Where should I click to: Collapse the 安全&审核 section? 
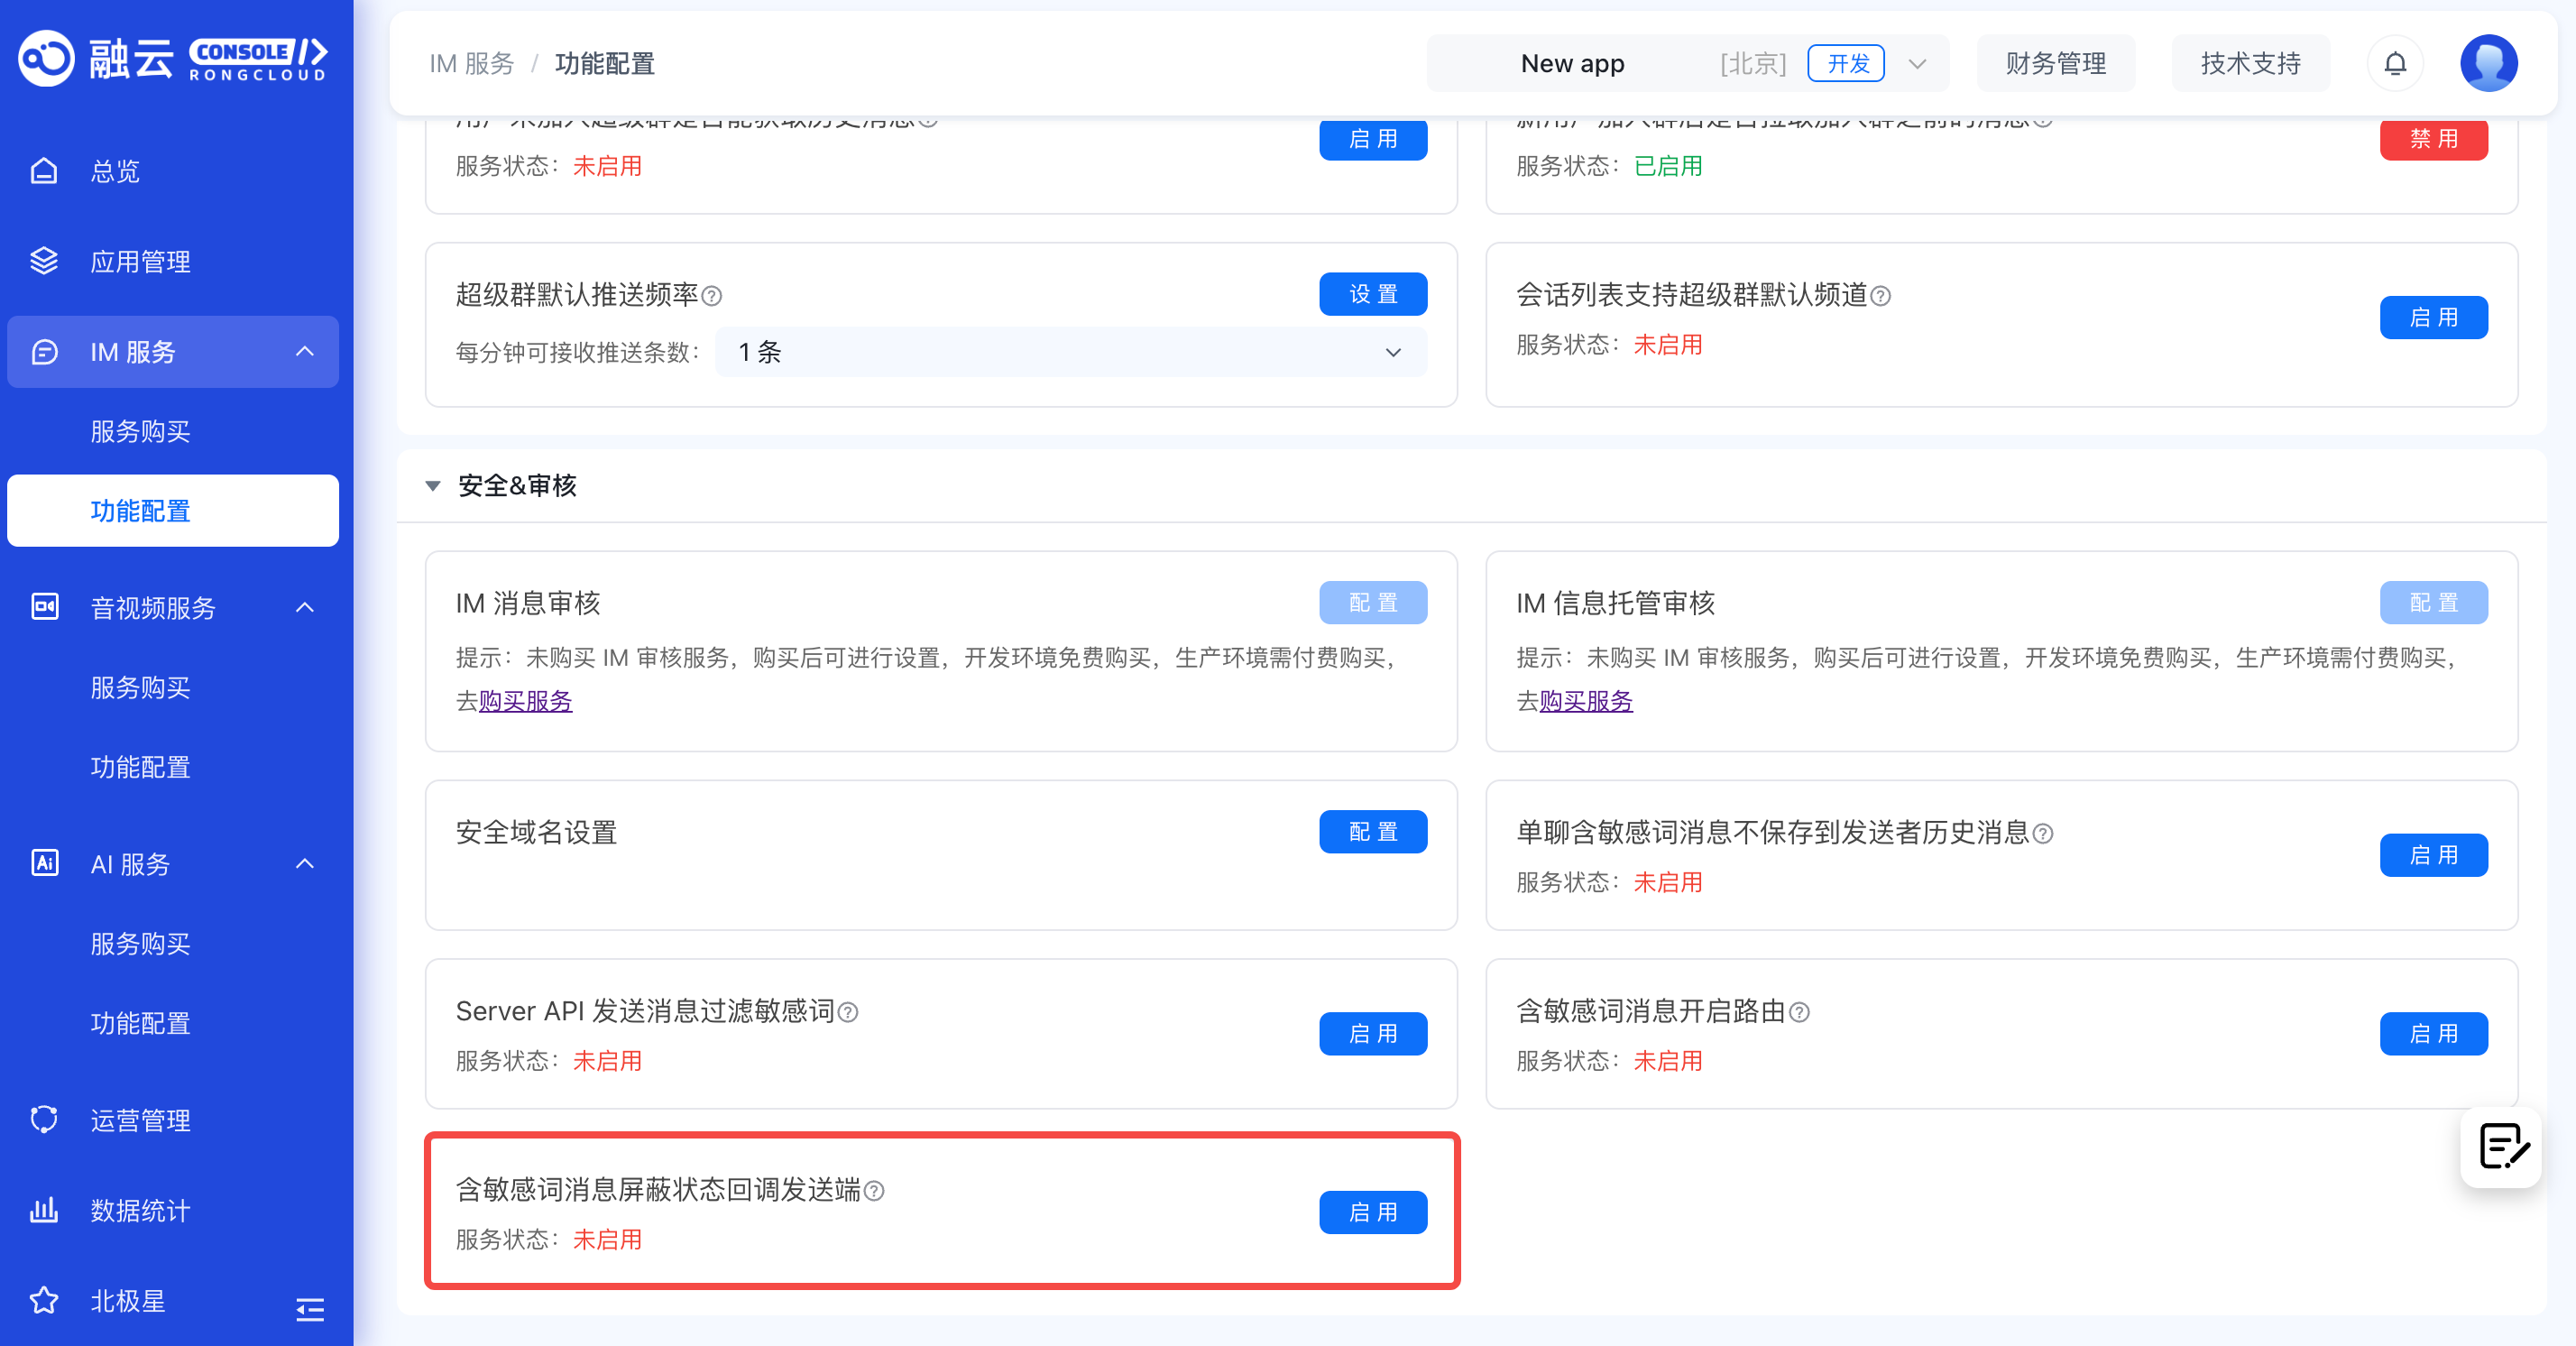click(x=433, y=486)
